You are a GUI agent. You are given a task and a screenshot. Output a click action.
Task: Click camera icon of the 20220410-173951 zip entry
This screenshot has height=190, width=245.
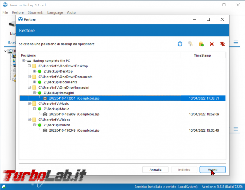click(45, 98)
